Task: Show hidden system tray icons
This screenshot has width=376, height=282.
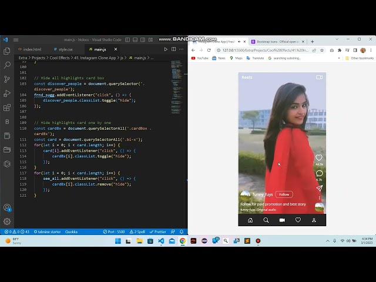Action: coord(328,241)
